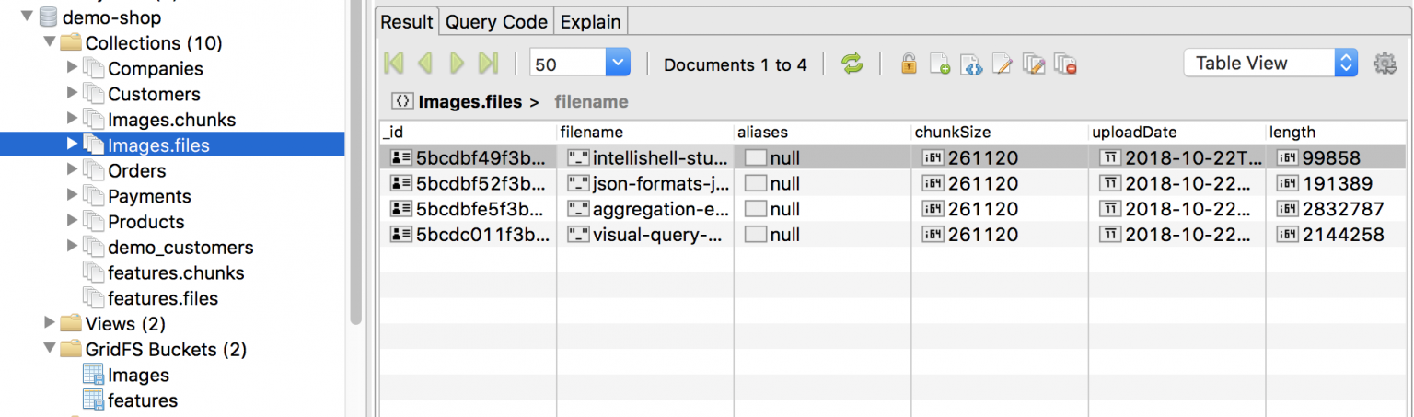This screenshot has width=1414, height=417.
Task: Open the Explain tab
Action: [590, 22]
